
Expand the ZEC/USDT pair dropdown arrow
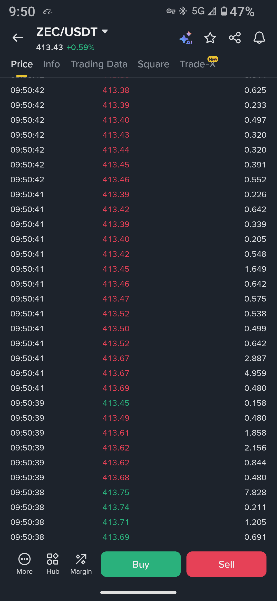coord(105,32)
